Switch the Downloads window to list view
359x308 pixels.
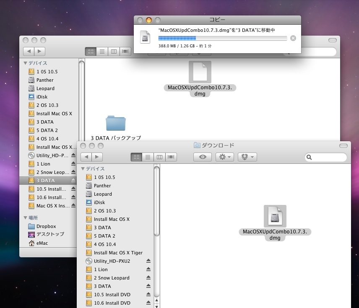148,157
